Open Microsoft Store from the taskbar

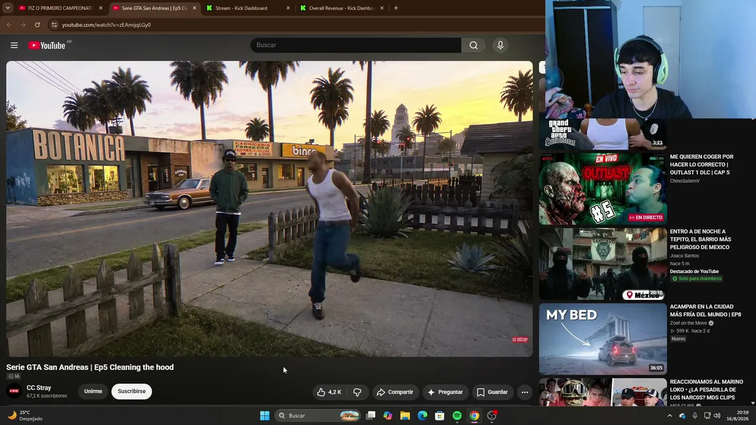tap(439, 416)
